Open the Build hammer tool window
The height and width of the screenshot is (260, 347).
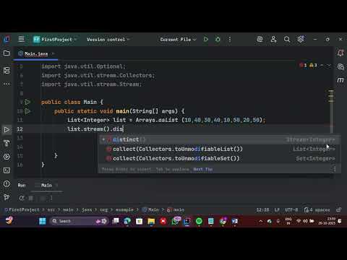tap(7, 143)
